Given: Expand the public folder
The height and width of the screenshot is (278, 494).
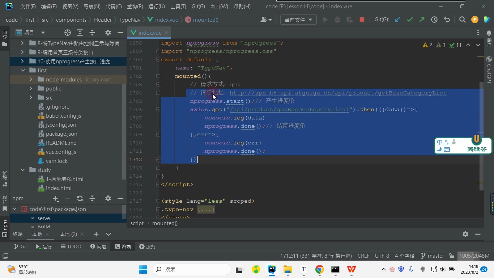Looking at the screenshot, I should click(31, 89).
